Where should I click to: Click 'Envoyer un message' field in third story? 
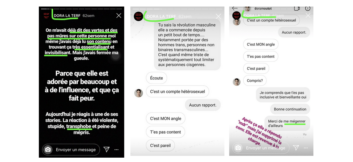pyautogui.click(x=261, y=148)
